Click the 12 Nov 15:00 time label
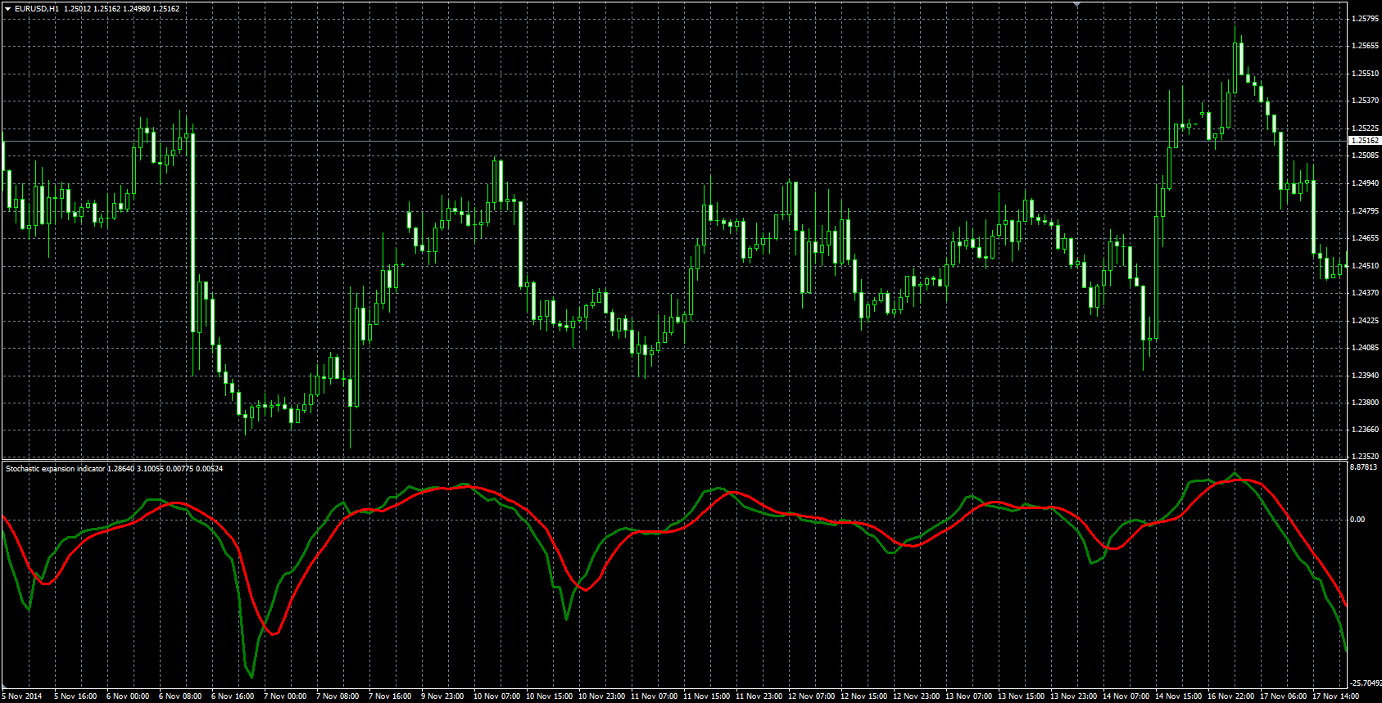 (863, 696)
